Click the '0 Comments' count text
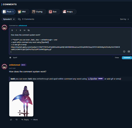This screenshot has width=132, height=128. tap(28, 19)
